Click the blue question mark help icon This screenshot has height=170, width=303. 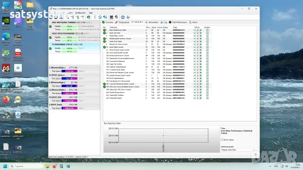tap(123, 17)
